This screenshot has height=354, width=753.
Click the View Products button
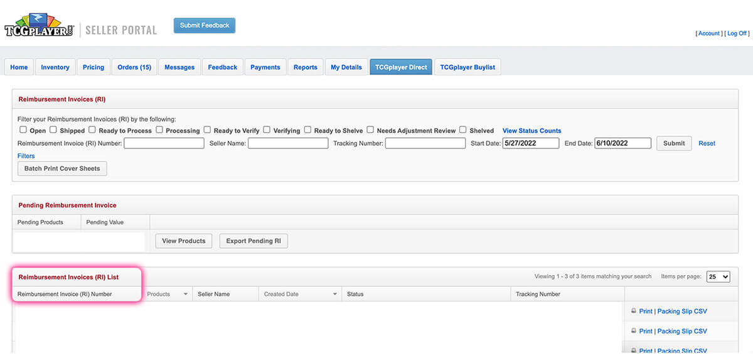click(184, 241)
